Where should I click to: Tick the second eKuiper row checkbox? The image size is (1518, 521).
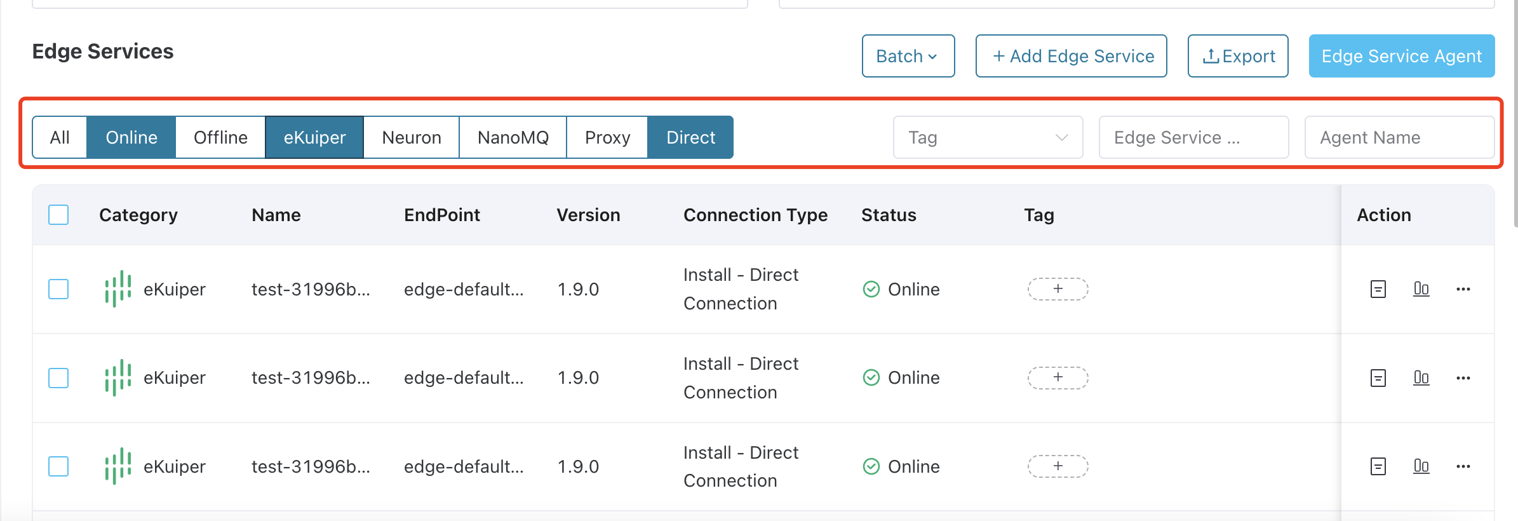point(58,378)
